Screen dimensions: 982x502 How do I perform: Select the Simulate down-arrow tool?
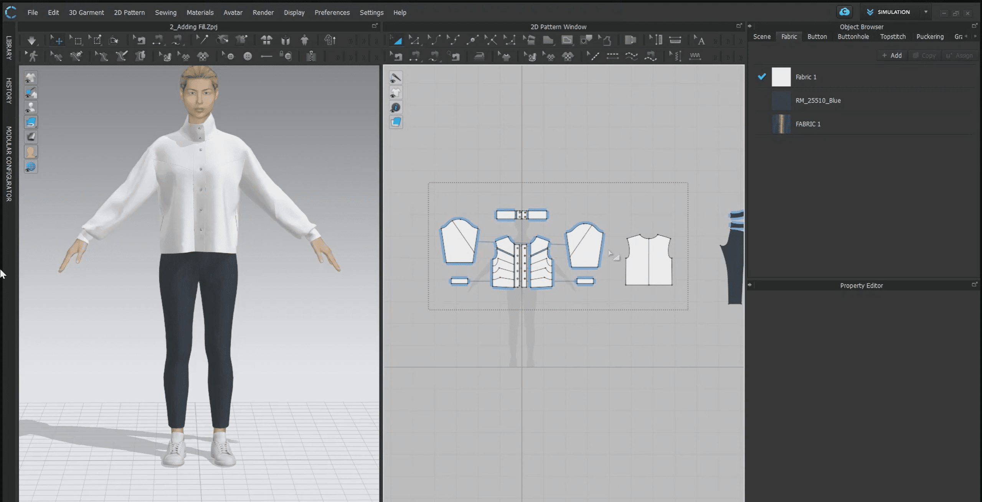click(31, 40)
